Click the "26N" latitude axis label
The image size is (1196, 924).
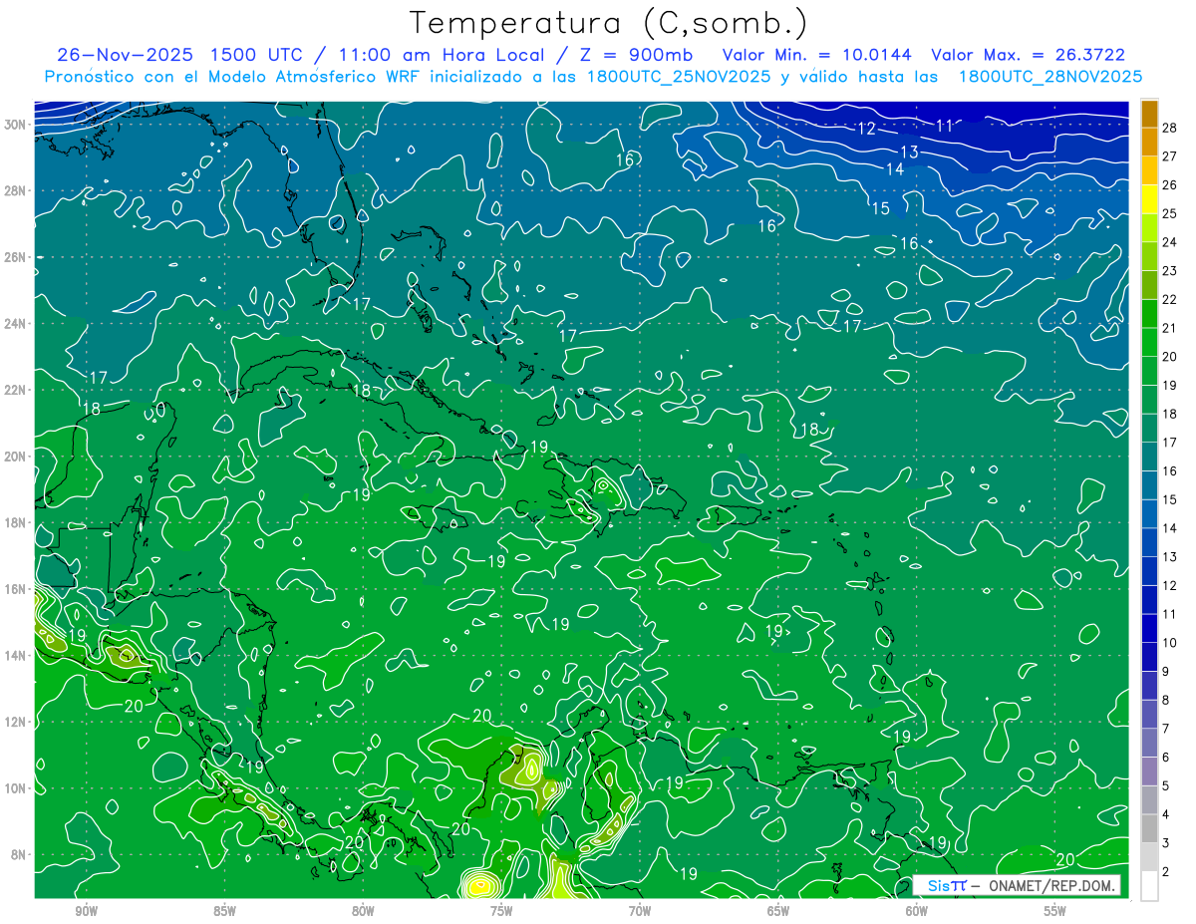coord(15,257)
